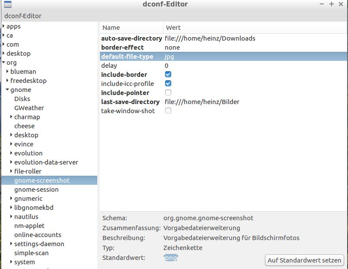Select the auto-save-directory key

(131, 38)
